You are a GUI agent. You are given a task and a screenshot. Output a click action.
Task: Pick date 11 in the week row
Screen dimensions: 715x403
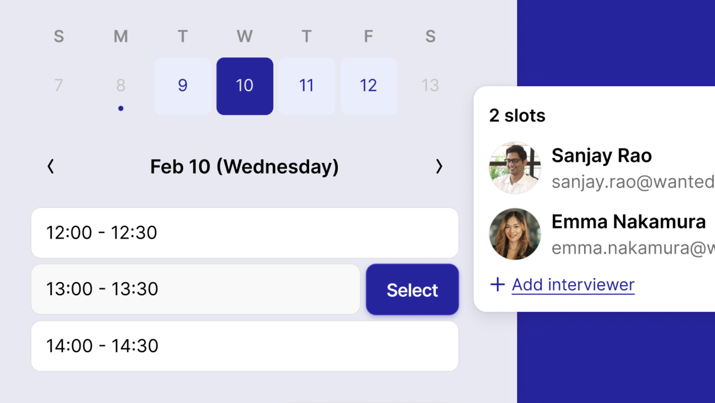307,86
